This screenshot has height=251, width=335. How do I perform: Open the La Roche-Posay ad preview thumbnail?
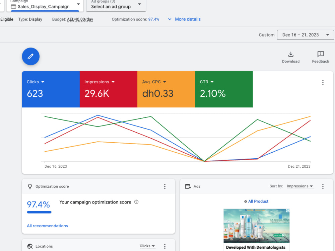click(x=256, y=226)
